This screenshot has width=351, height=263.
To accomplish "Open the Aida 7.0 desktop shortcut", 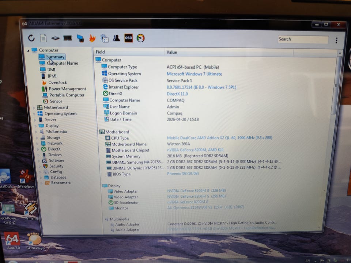I will [12, 241].
